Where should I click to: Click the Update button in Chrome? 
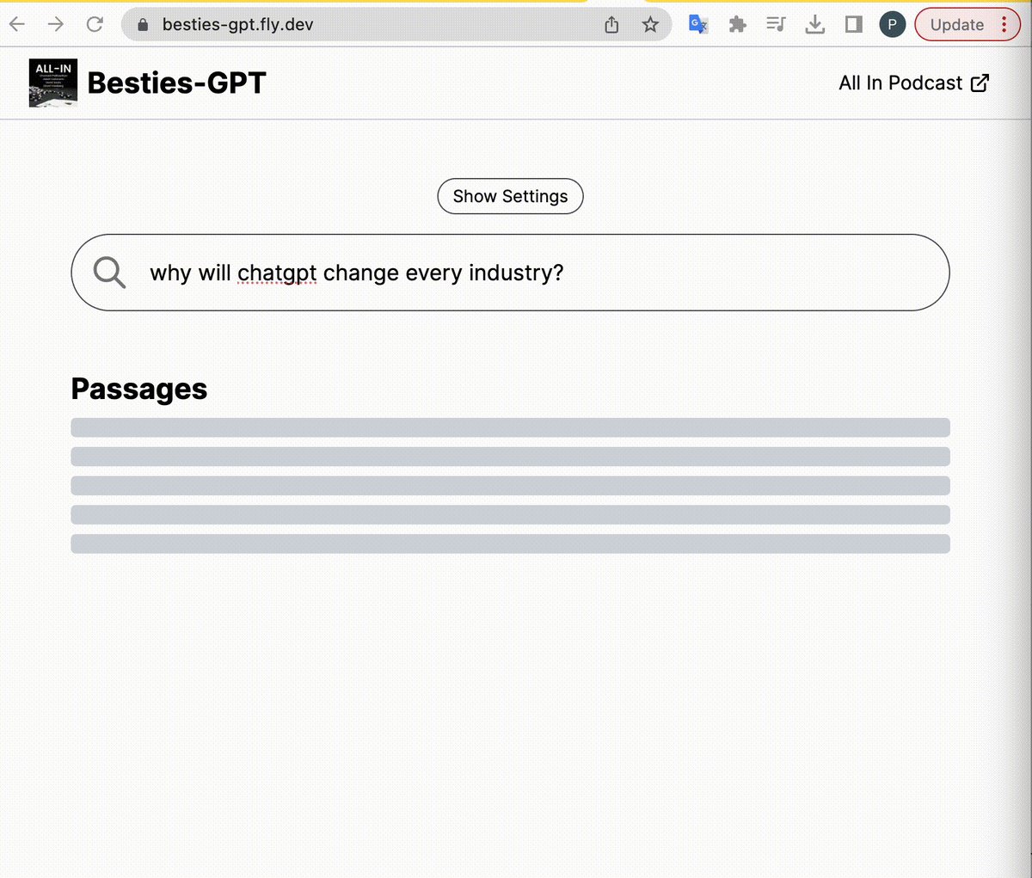click(956, 24)
